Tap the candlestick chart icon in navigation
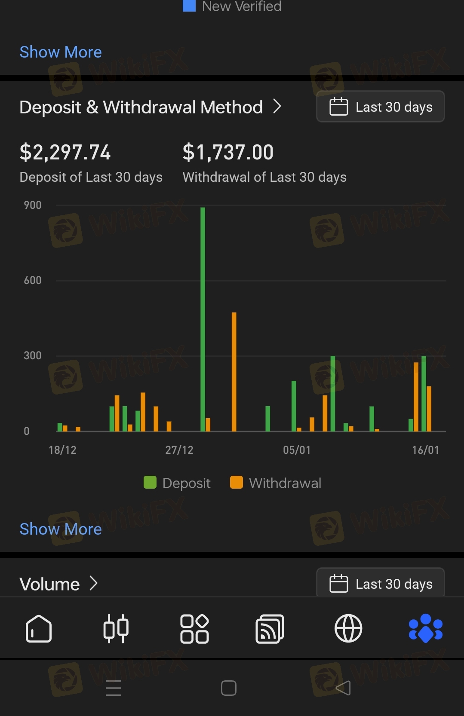The height and width of the screenshot is (716, 464). [116, 629]
